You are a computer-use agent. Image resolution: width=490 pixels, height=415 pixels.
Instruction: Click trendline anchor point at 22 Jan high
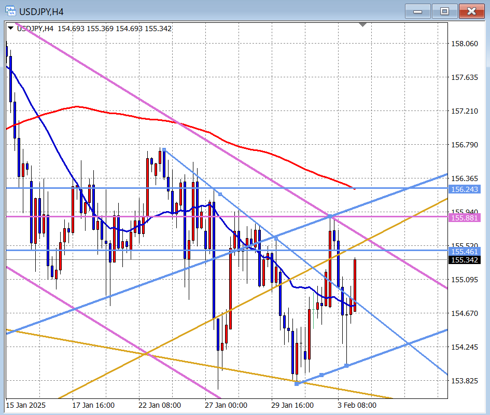tap(164, 150)
